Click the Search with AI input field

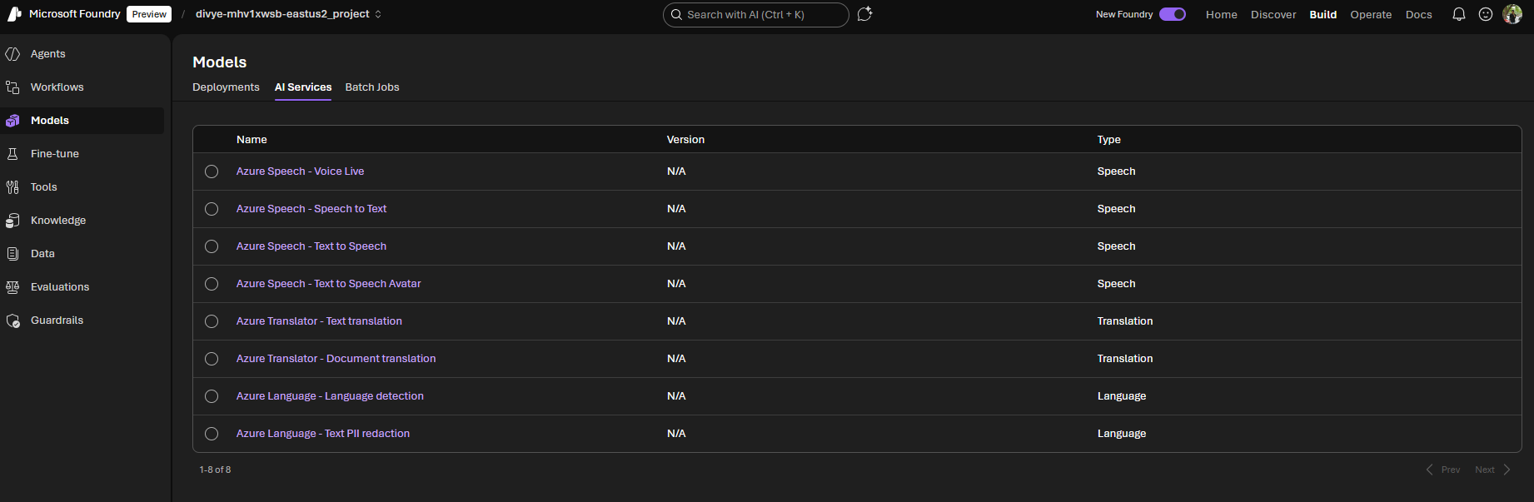(756, 15)
